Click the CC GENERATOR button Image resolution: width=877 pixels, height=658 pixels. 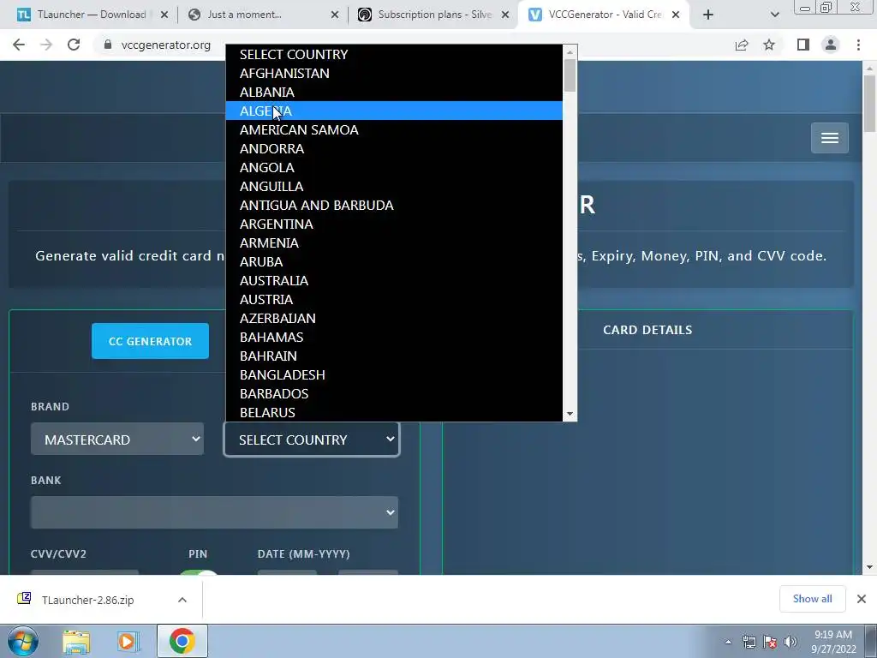pos(150,341)
